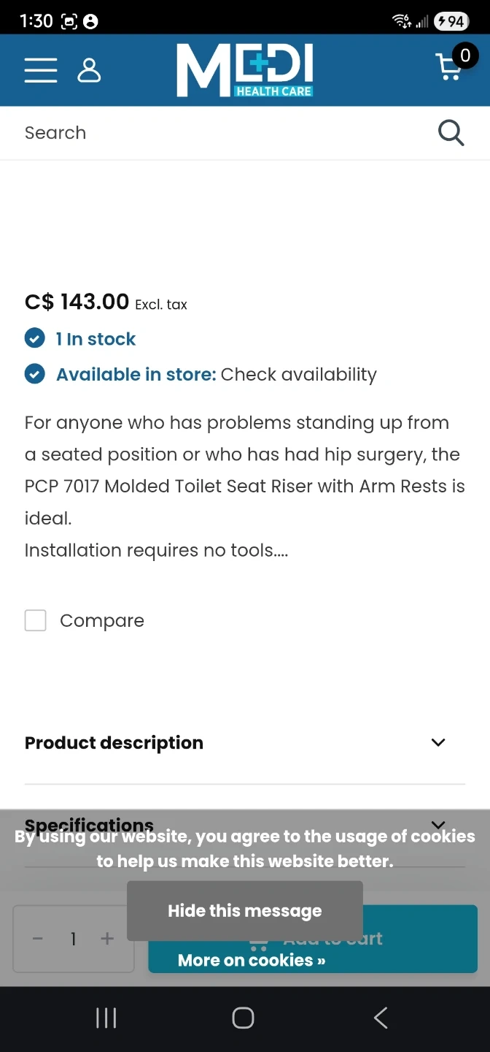Open the shopping cart
Viewport: 490px width, 1052px height.
(451, 67)
